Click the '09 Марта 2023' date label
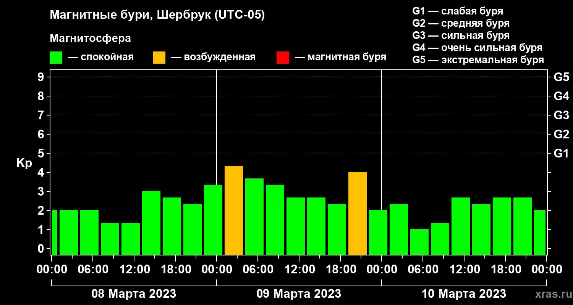573x305 pixels. (299, 294)
